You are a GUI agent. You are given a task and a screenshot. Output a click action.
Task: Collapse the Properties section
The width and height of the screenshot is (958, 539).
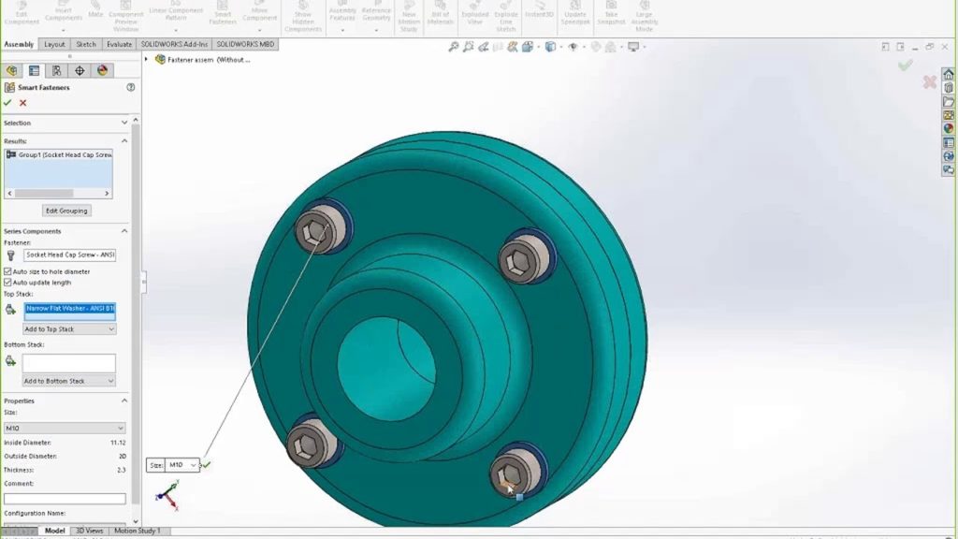tap(124, 401)
